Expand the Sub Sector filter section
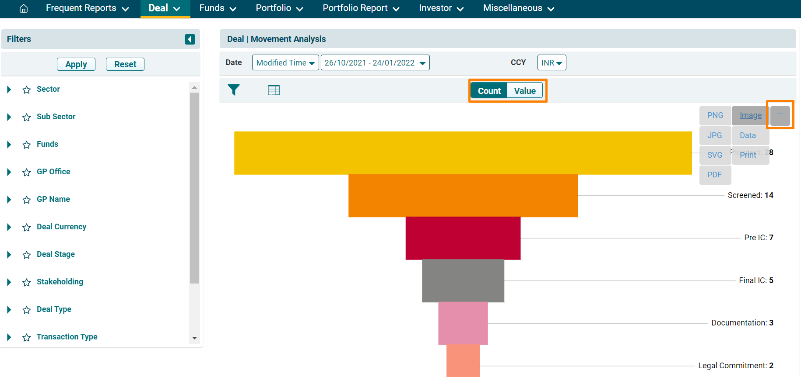Image resolution: width=801 pixels, height=377 pixels. pos(9,117)
